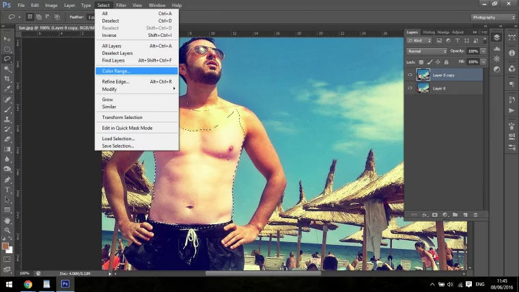This screenshot has height=292, width=519.
Task: Toggle Lock transparent pixels
Action: point(421,62)
